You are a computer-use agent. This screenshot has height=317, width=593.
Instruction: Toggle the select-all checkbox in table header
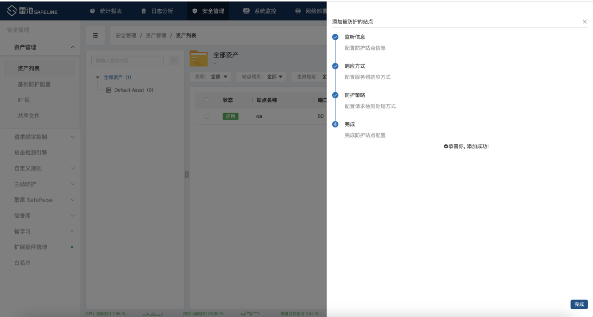[x=207, y=100]
